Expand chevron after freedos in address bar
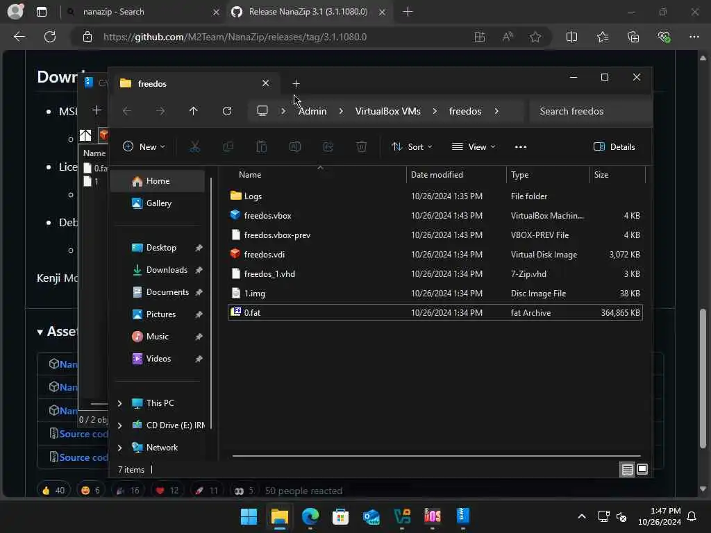This screenshot has height=533, width=711. pos(496,111)
